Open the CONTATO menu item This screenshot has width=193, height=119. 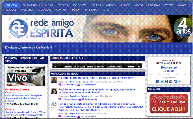tap(62, 10)
